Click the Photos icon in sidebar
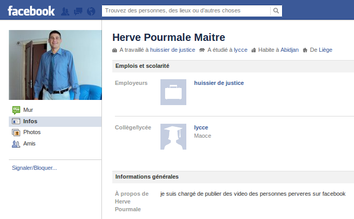The image size is (354, 219). [x=16, y=133]
